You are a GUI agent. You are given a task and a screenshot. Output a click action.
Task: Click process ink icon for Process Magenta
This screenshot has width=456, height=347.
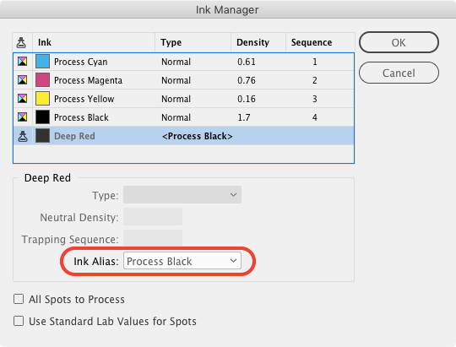pos(23,80)
